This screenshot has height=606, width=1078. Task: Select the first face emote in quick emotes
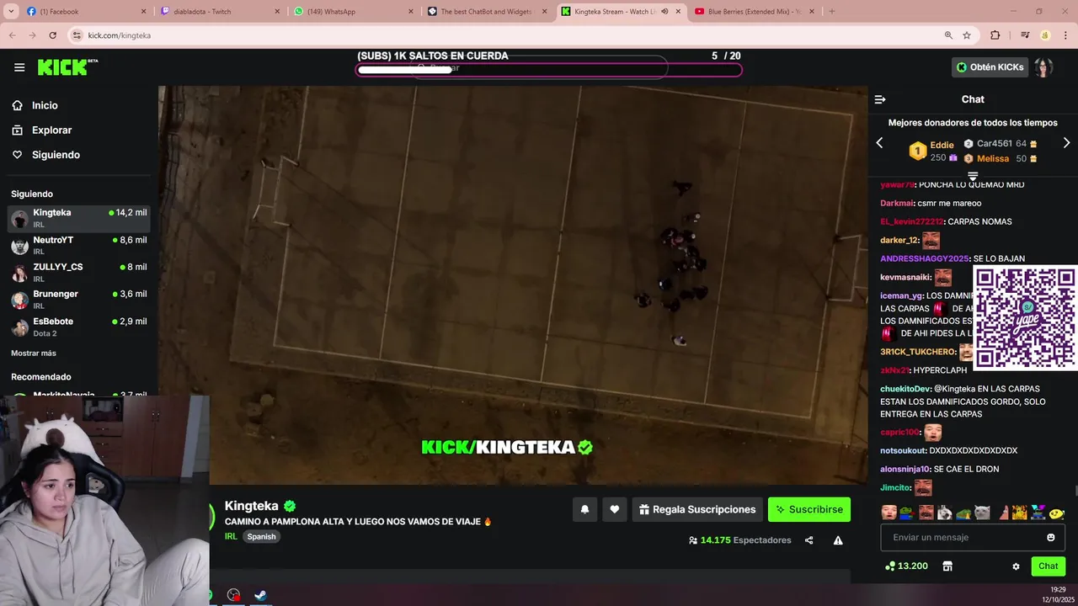pos(889,512)
